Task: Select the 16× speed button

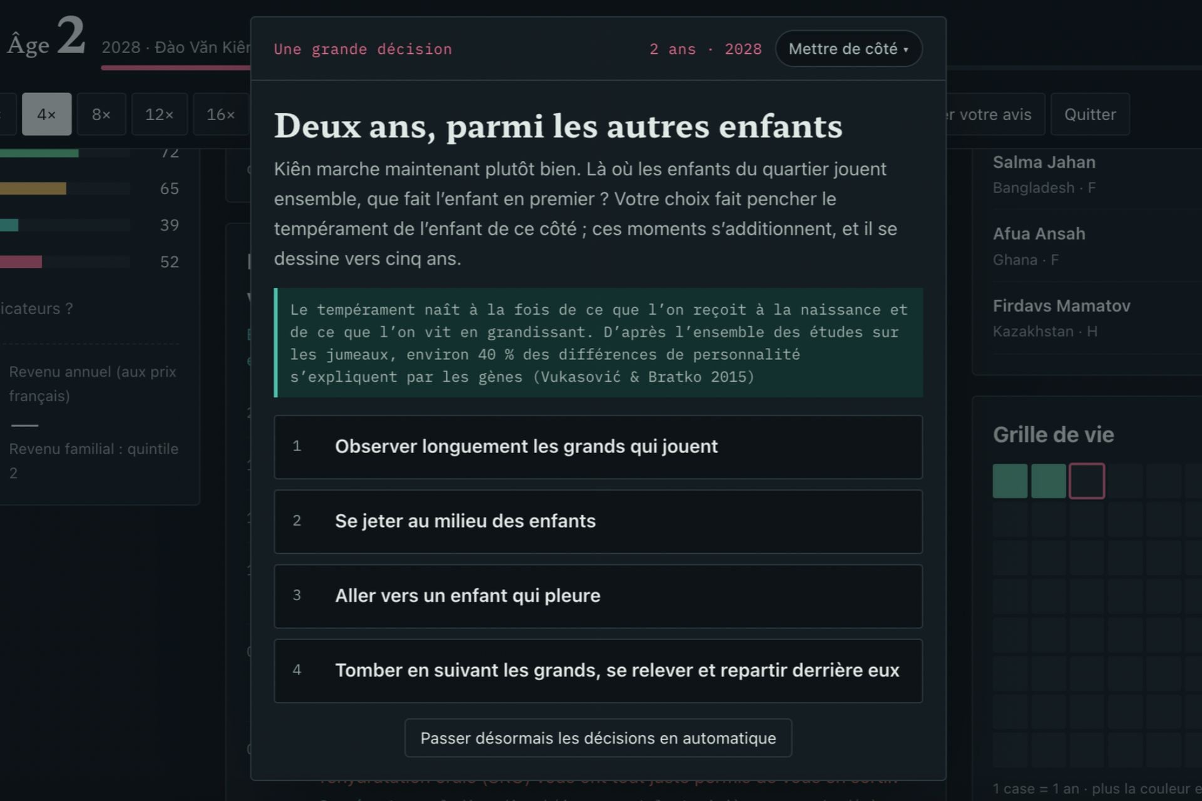Action: tap(221, 115)
